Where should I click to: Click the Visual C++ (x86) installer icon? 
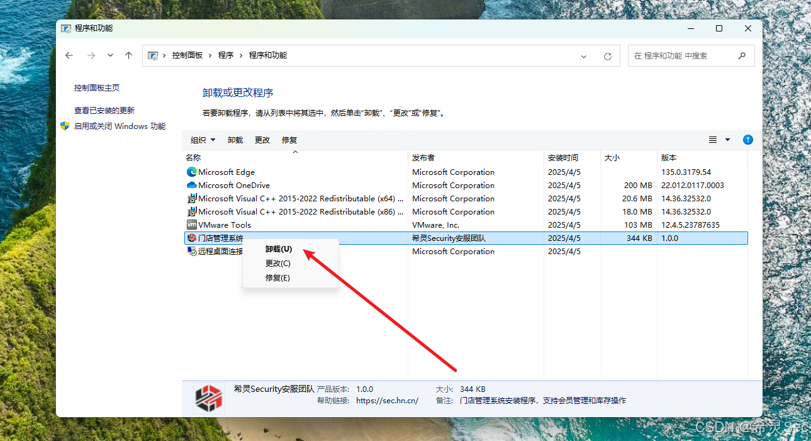192,211
